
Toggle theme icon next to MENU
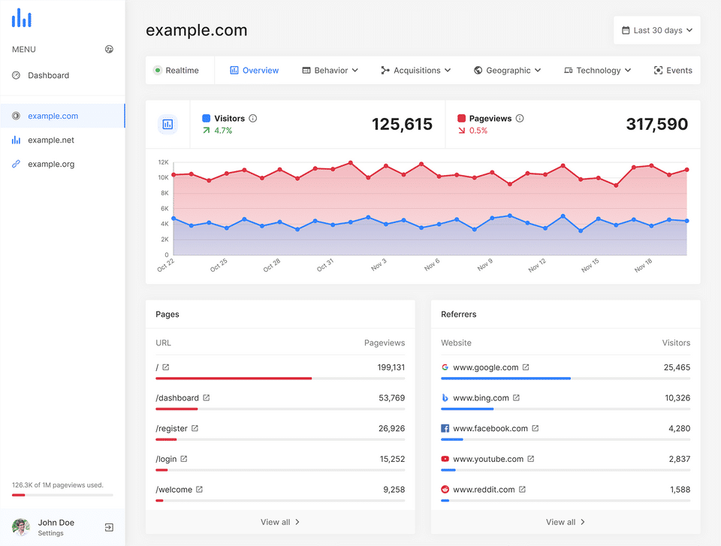coord(109,50)
